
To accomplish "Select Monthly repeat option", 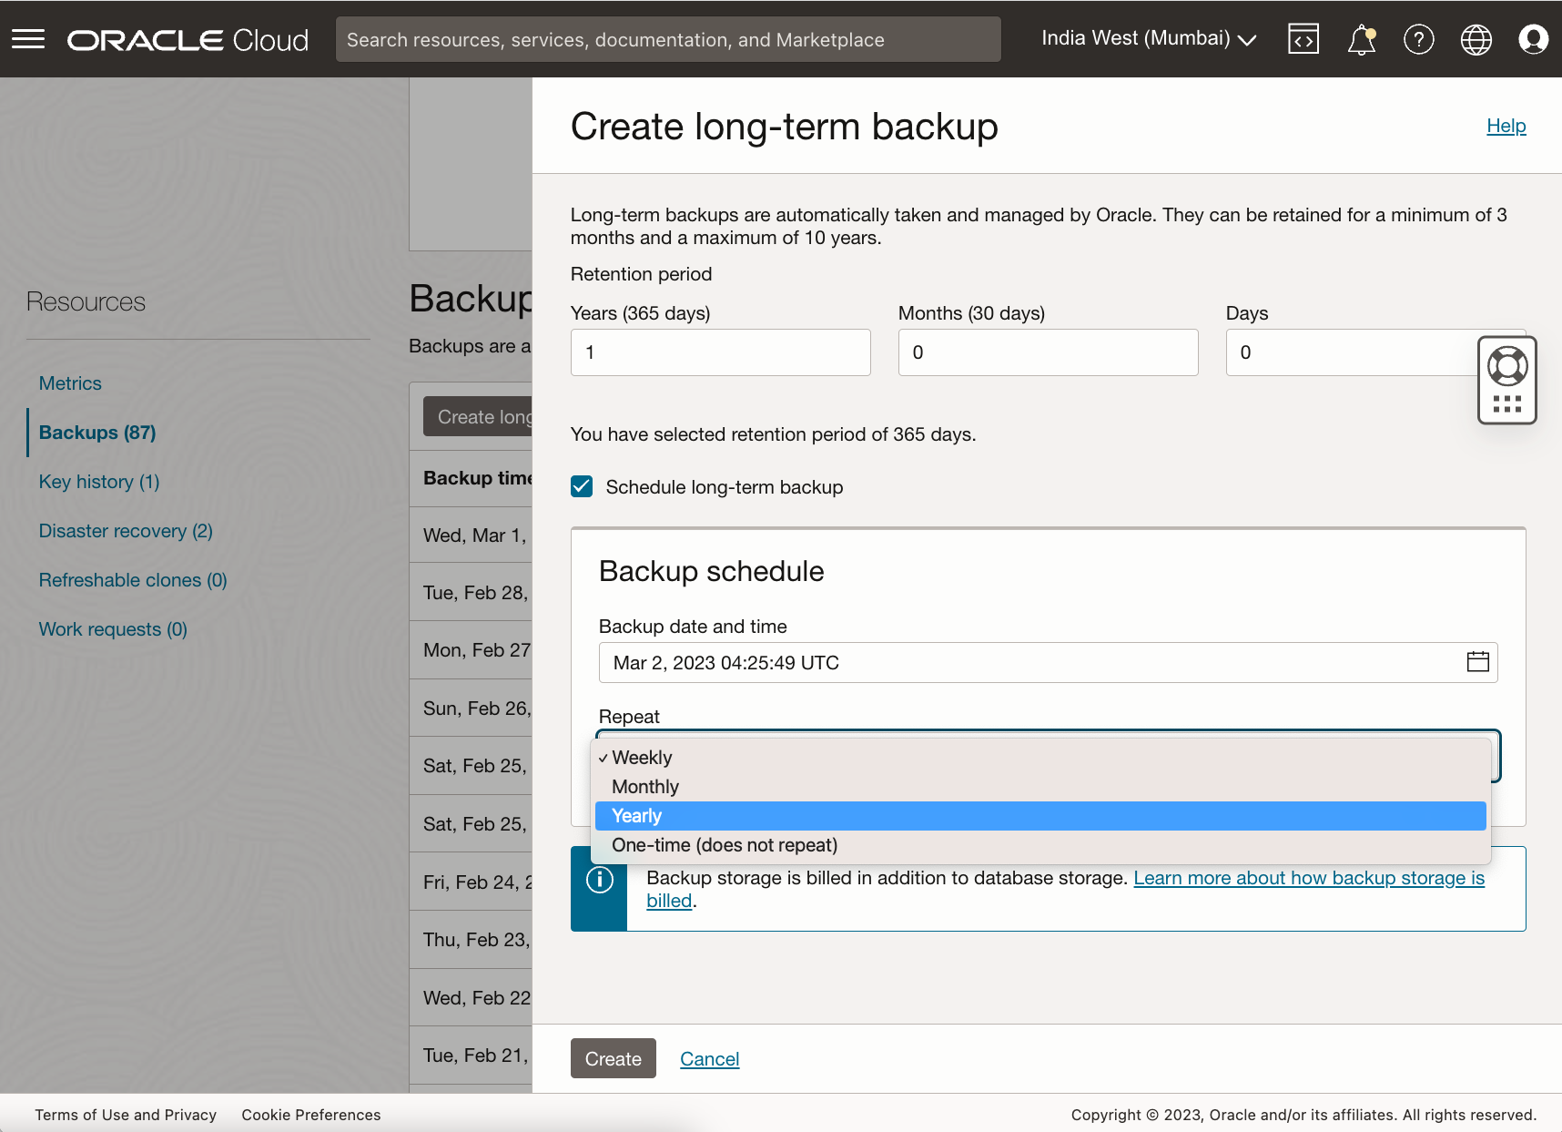I will click(645, 786).
